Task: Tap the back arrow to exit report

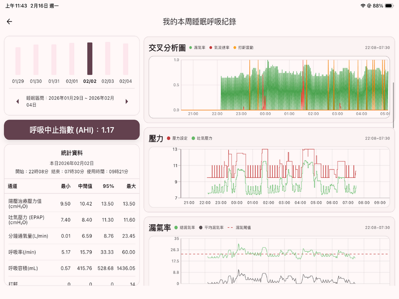Action: (10, 20)
